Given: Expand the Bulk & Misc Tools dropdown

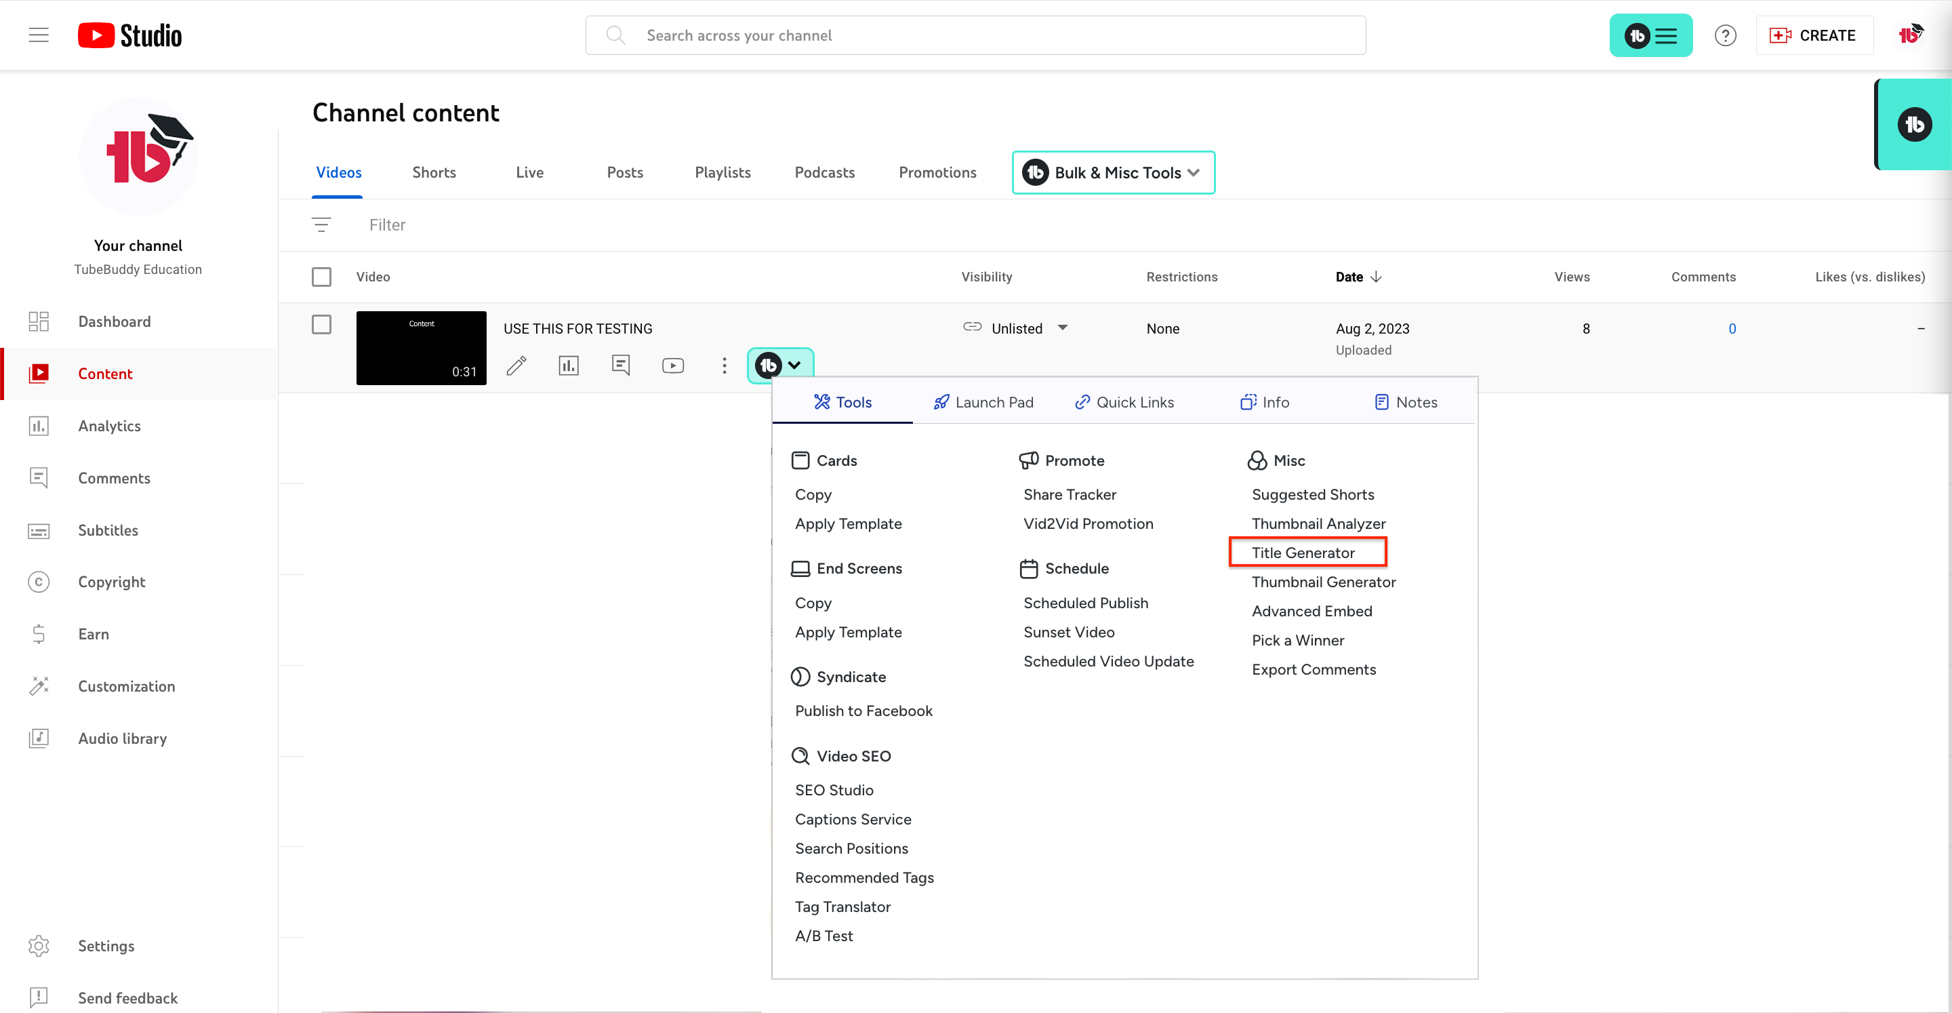Looking at the screenshot, I should [x=1113, y=173].
